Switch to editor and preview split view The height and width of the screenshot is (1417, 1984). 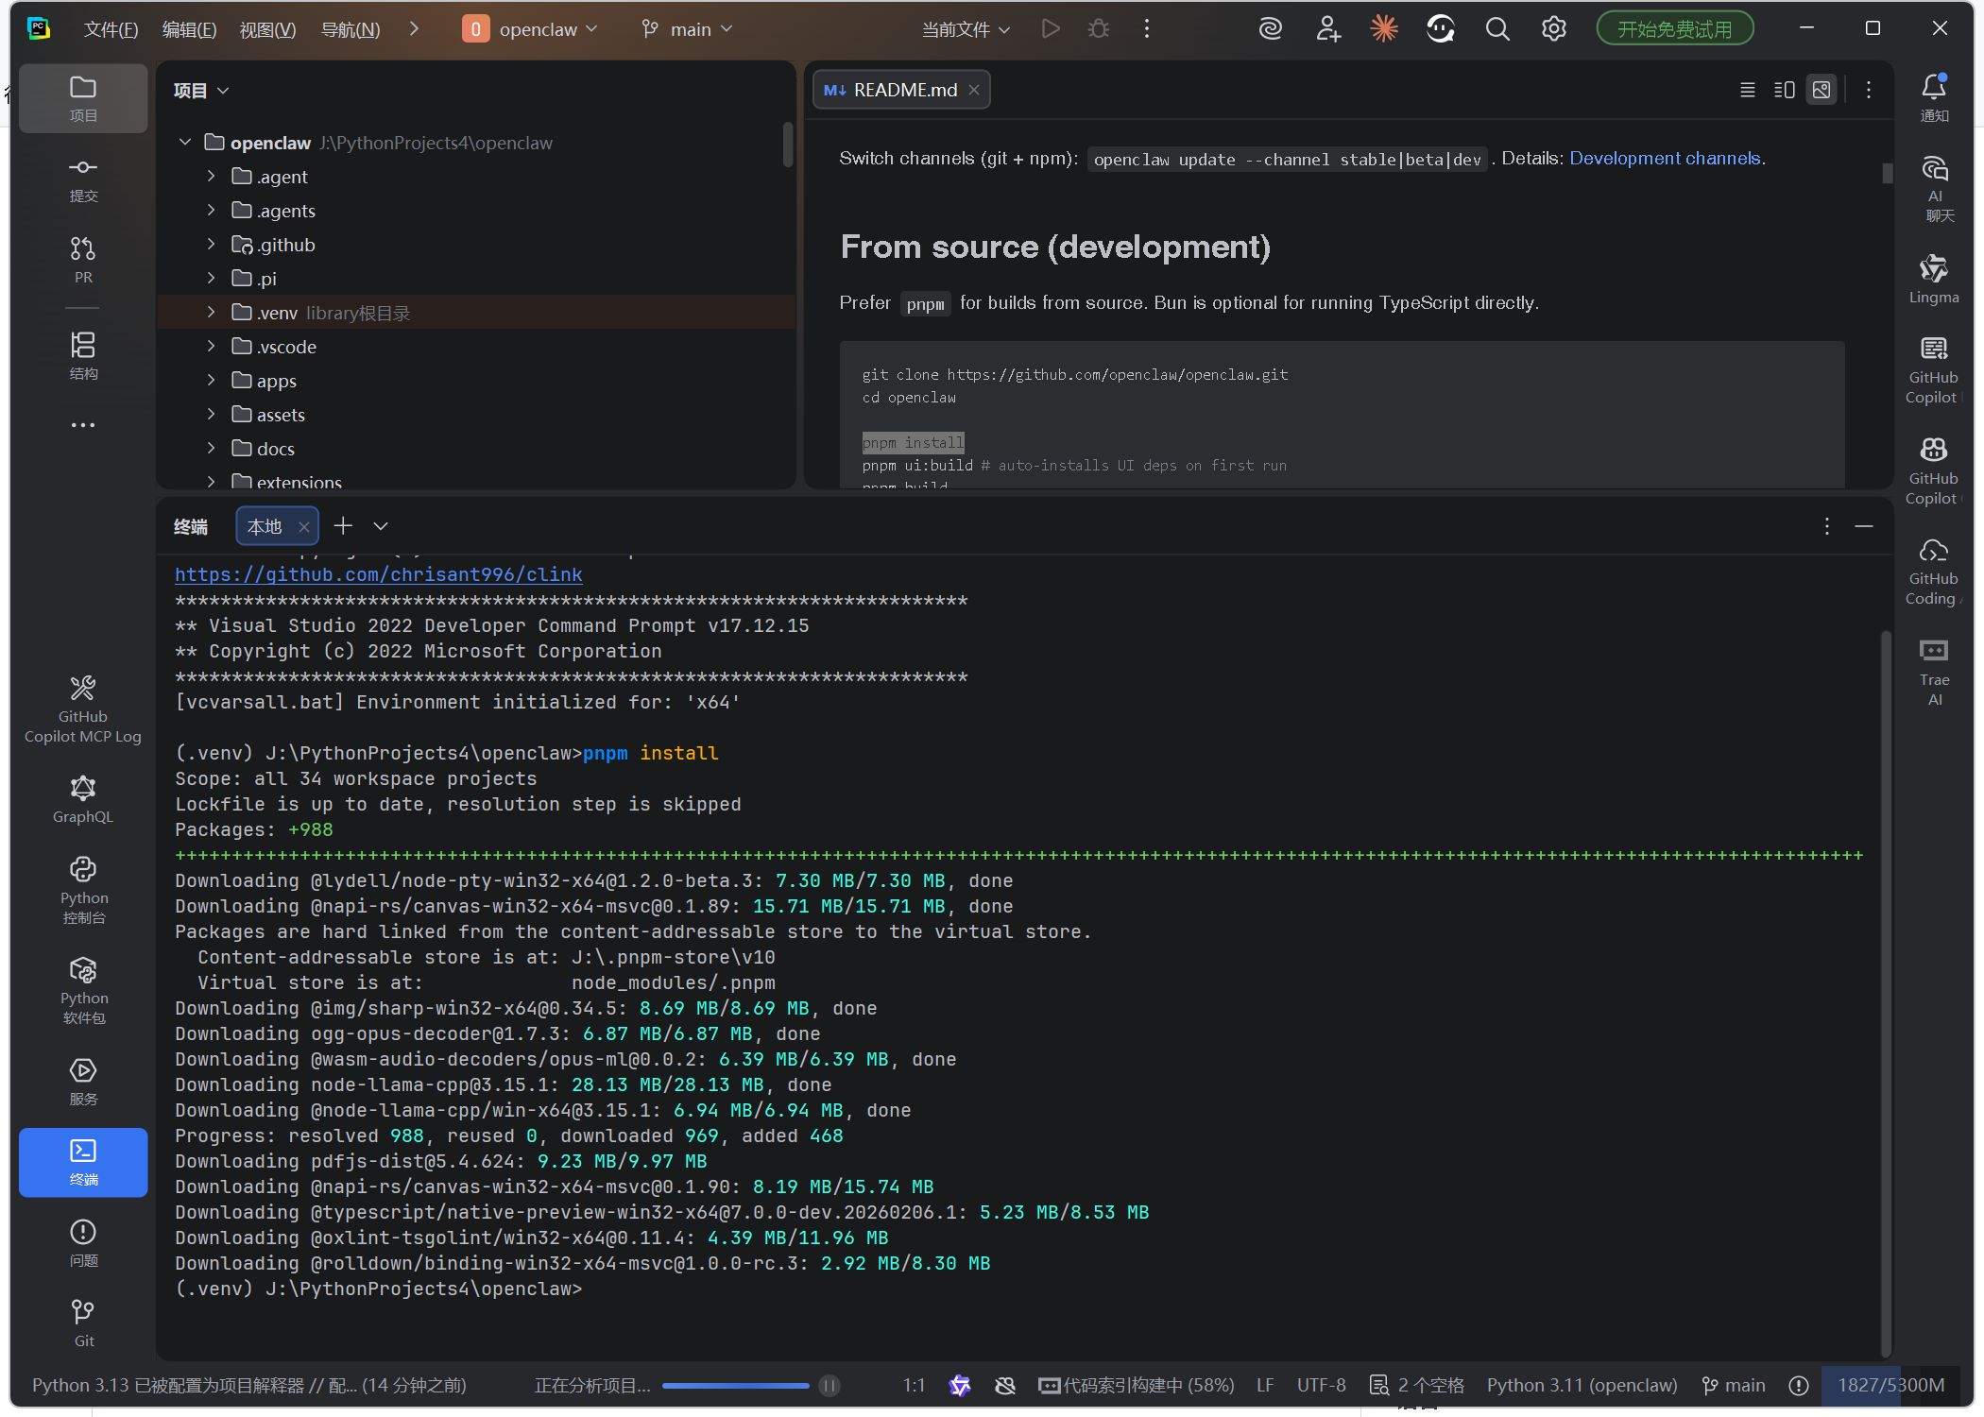1784,90
